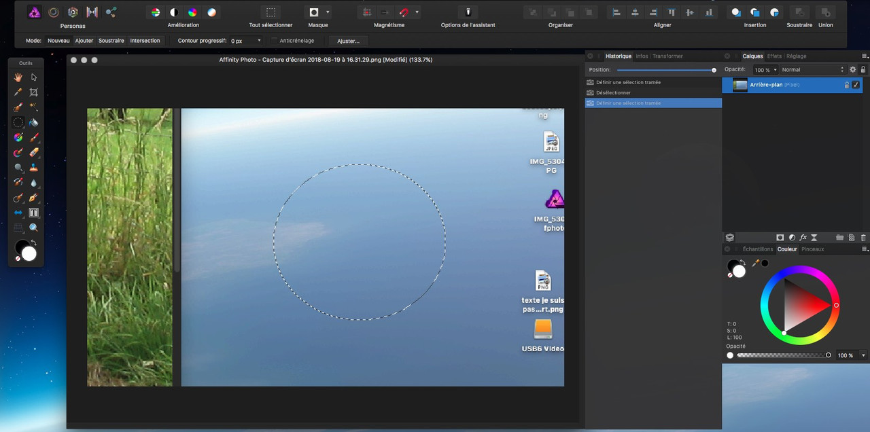Screen dimensions: 870x432
Task: Select the Pen tool in Outils
Action: click(x=33, y=198)
